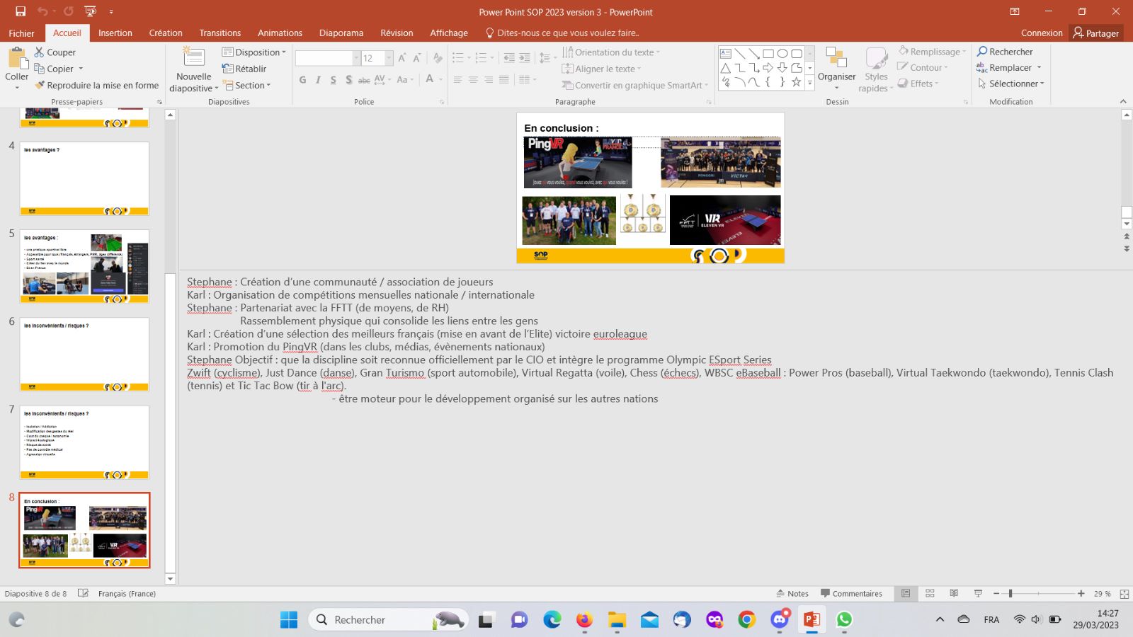
Task: Open the font size dropdown
Action: (x=389, y=58)
